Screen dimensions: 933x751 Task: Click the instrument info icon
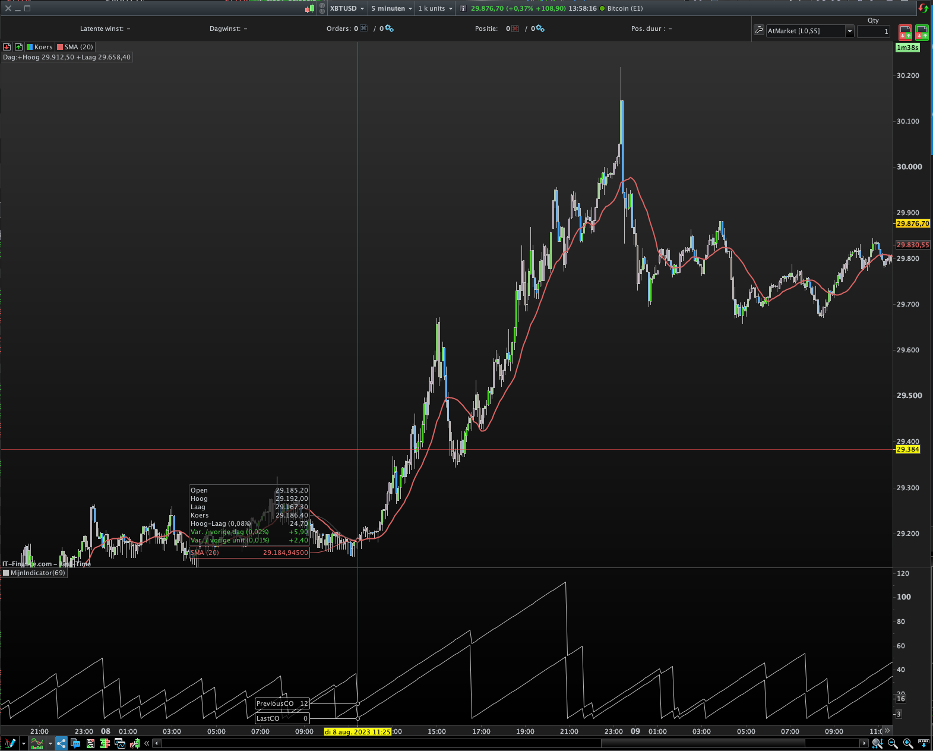(463, 8)
